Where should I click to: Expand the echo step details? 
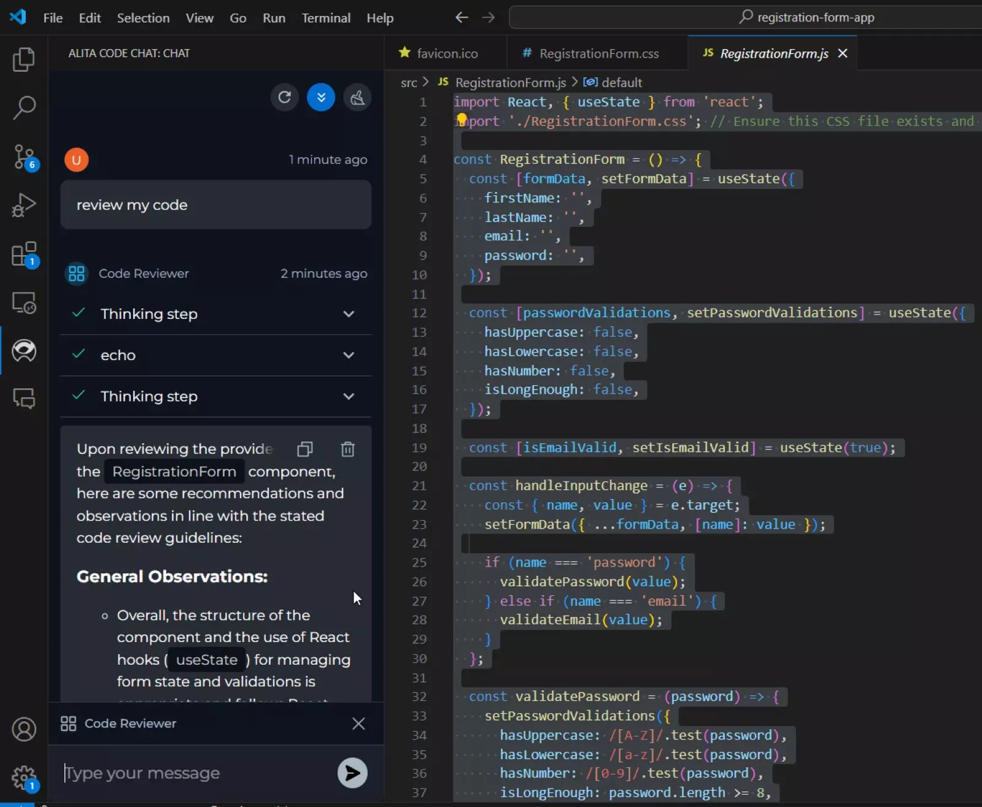[x=349, y=355]
